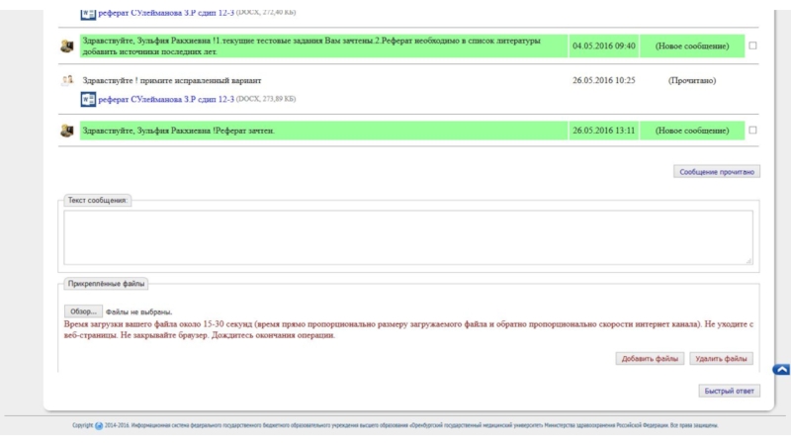Screen dimensions: 791x445
Task: Click the 'Обзор...' file browse button
Action: (83, 311)
